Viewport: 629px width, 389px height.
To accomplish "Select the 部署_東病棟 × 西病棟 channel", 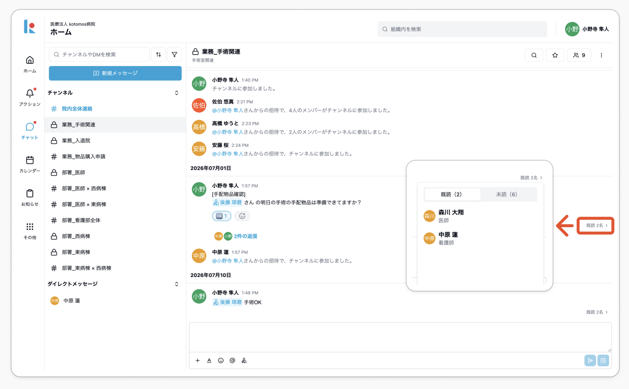I will point(115,268).
